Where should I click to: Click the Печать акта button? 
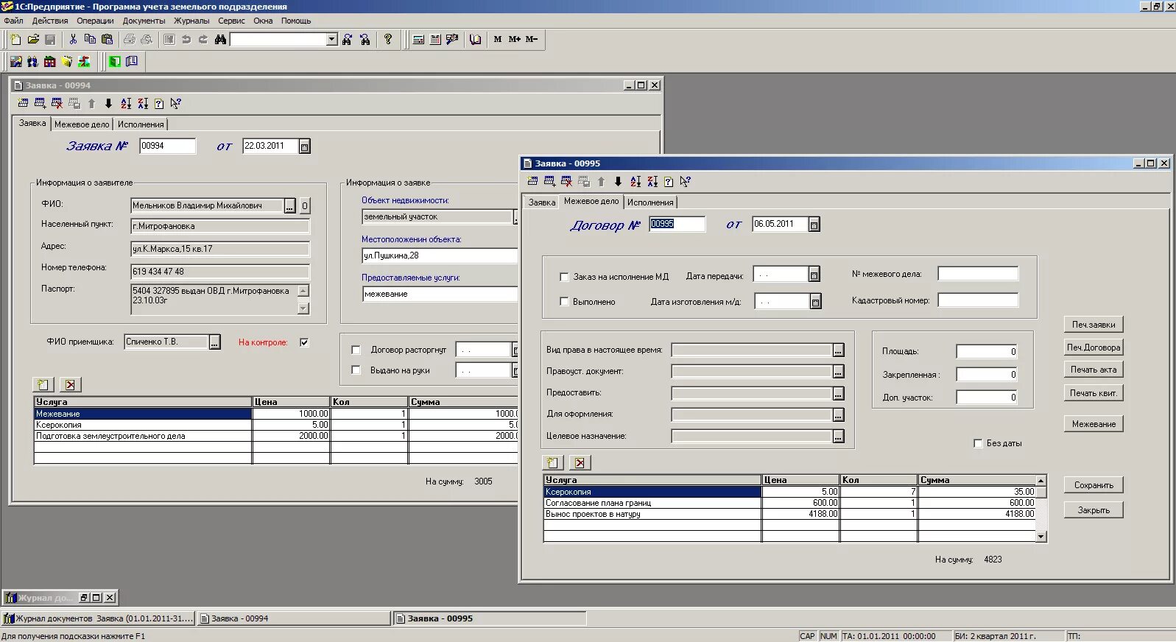[1094, 370]
